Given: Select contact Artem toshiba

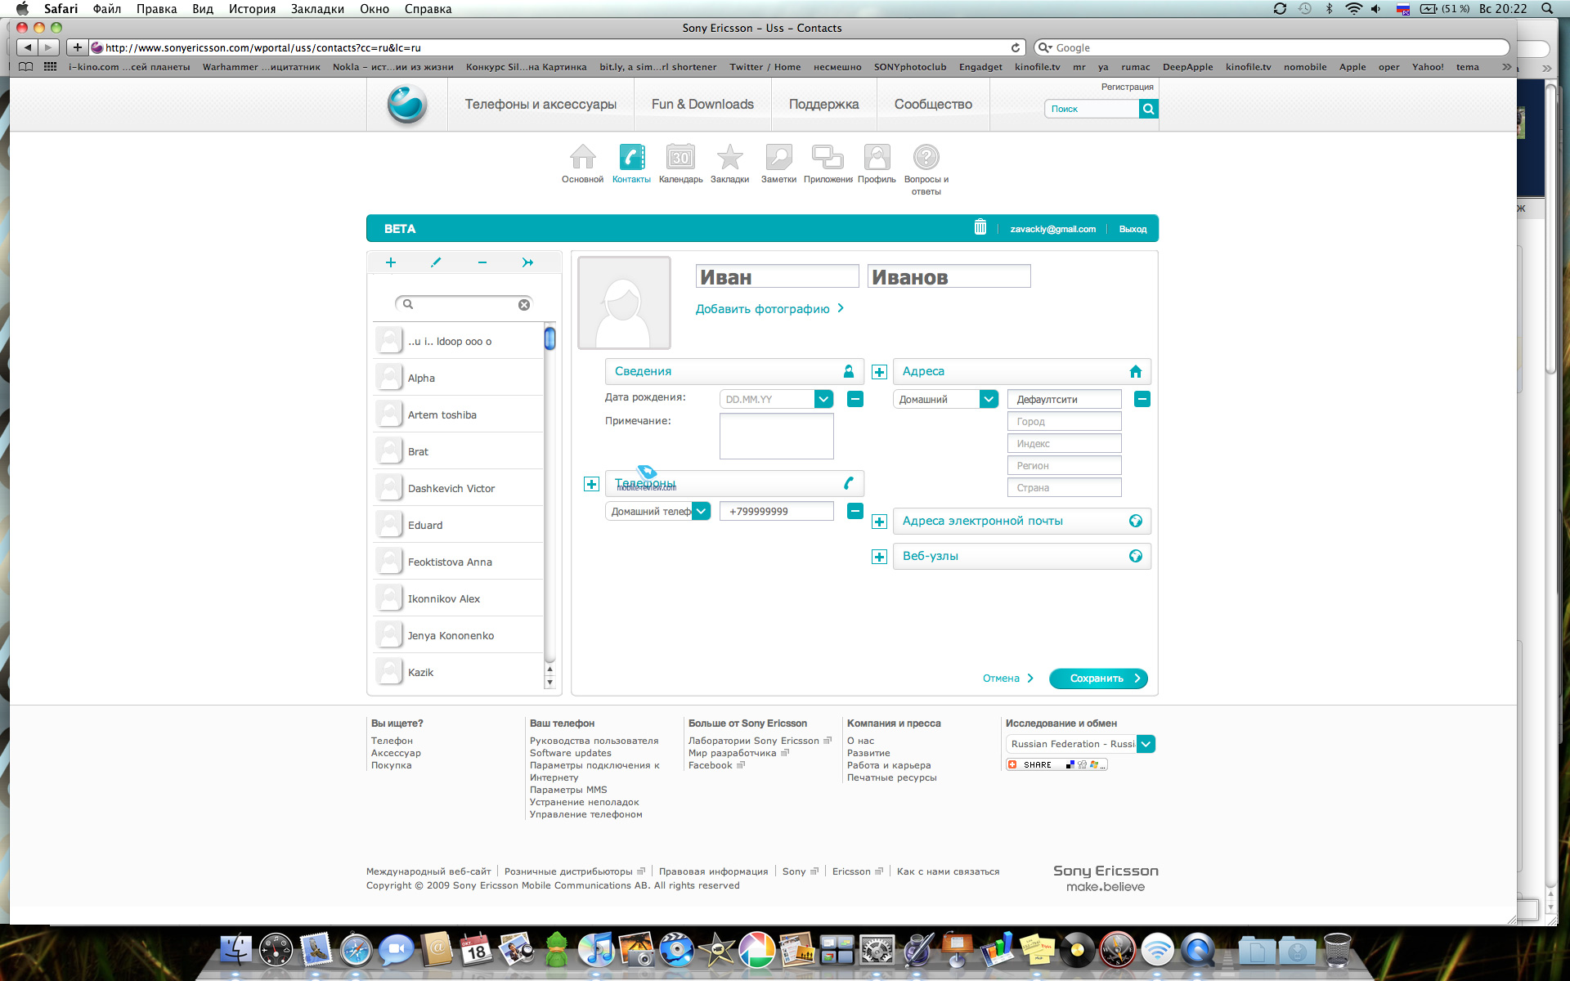Looking at the screenshot, I should coord(459,414).
